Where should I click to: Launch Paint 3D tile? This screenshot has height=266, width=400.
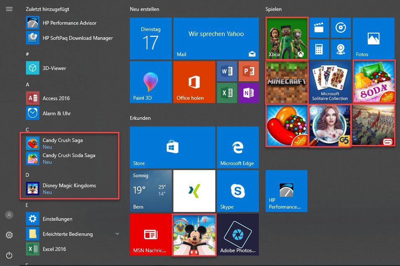(x=151, y=82)
